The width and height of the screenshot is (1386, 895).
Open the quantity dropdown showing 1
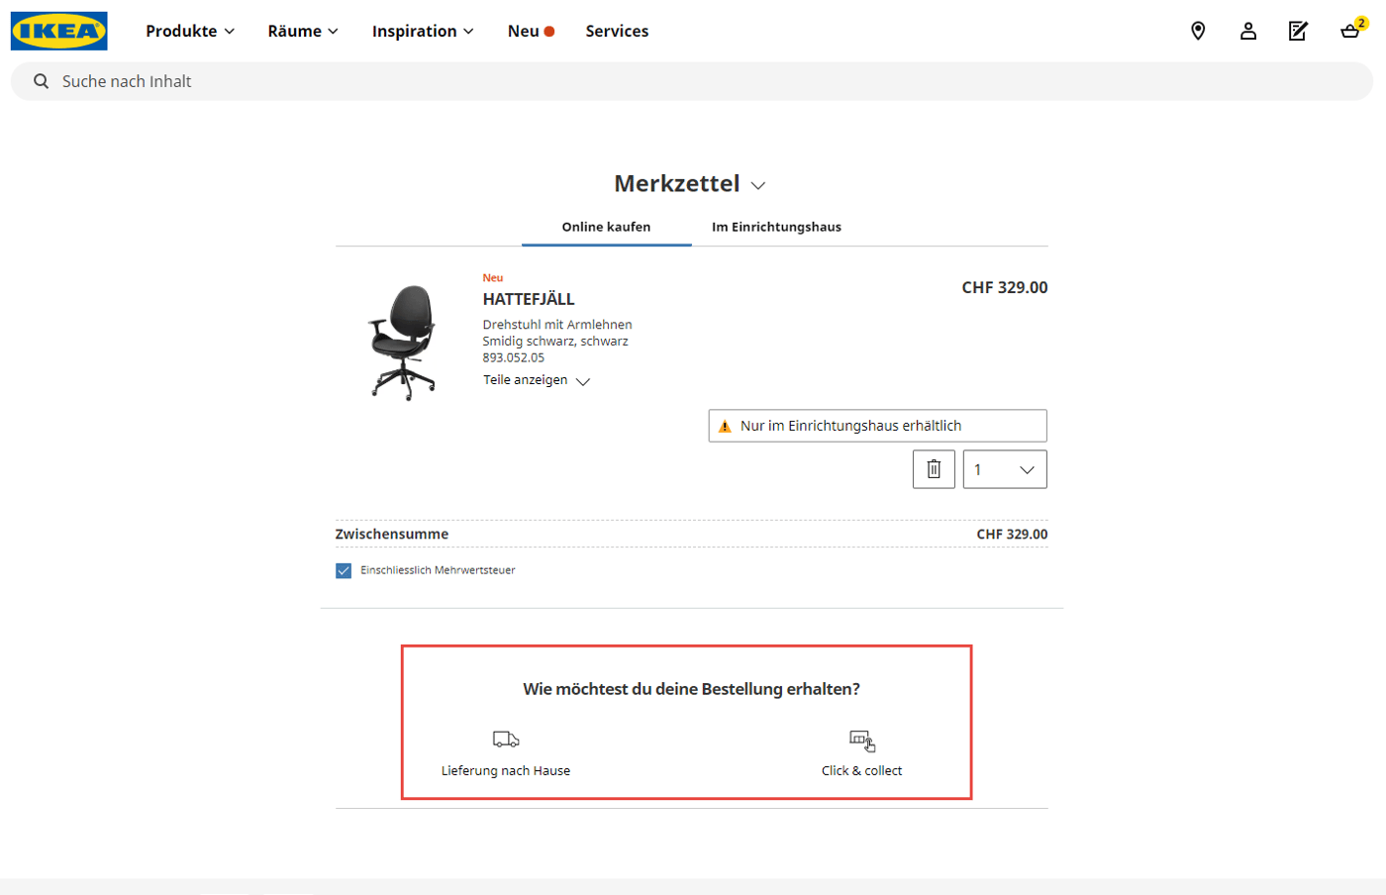click(1004, 468)
